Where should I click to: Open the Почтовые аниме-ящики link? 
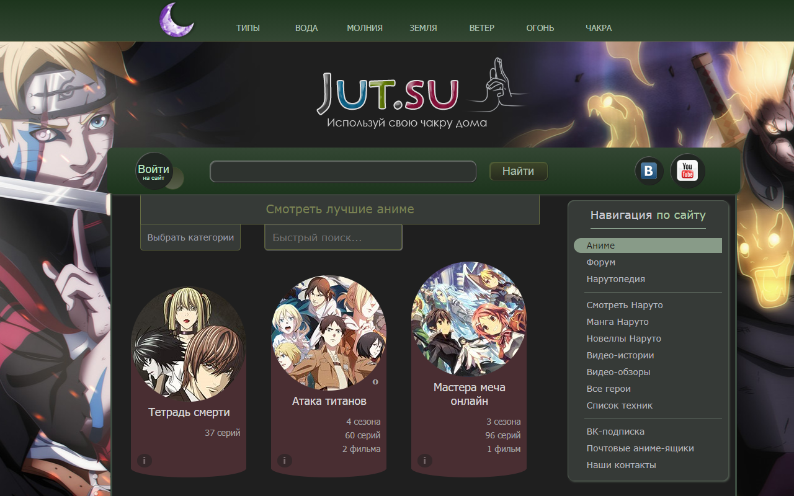coord(640,448)
